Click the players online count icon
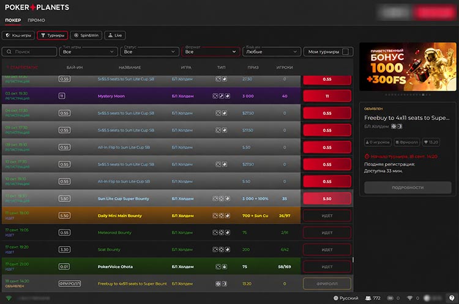This screenshot has height=304, width=459. coord(368,298)
